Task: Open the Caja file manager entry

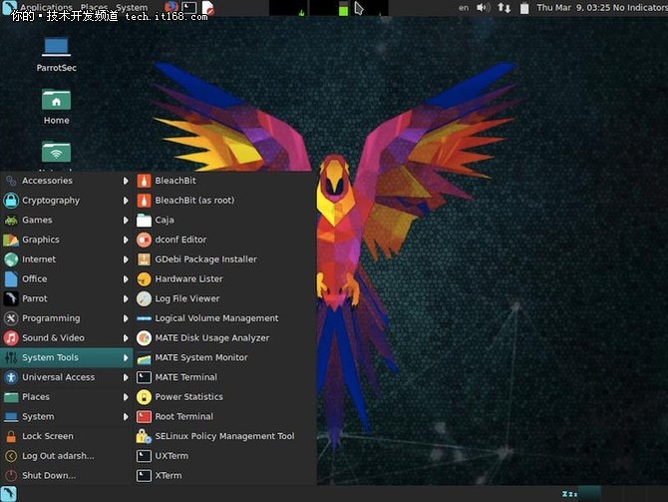Action: [224, 221]
